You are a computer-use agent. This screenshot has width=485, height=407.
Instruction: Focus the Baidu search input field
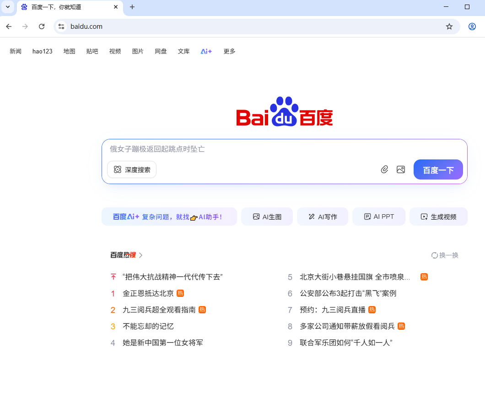click(x=284, y=149)
